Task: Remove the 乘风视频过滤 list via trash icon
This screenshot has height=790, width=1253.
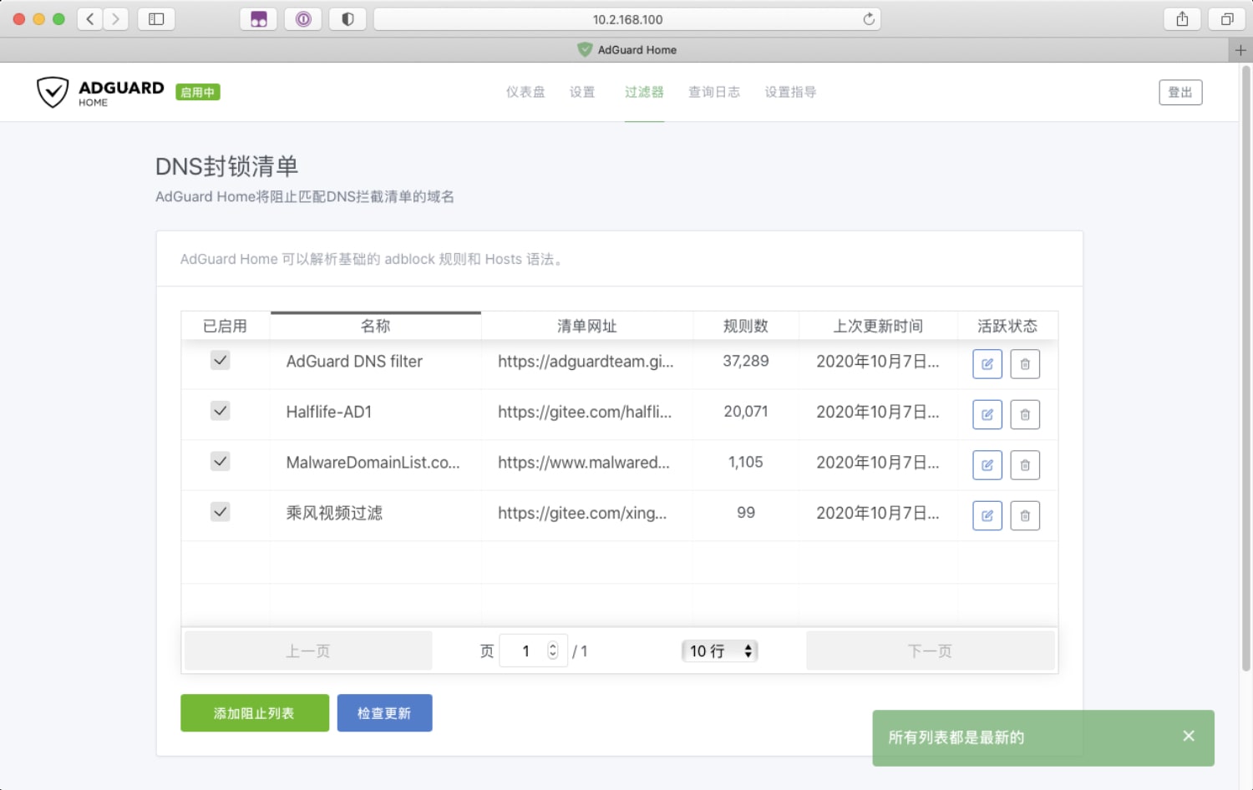Action: (1025, 515)
